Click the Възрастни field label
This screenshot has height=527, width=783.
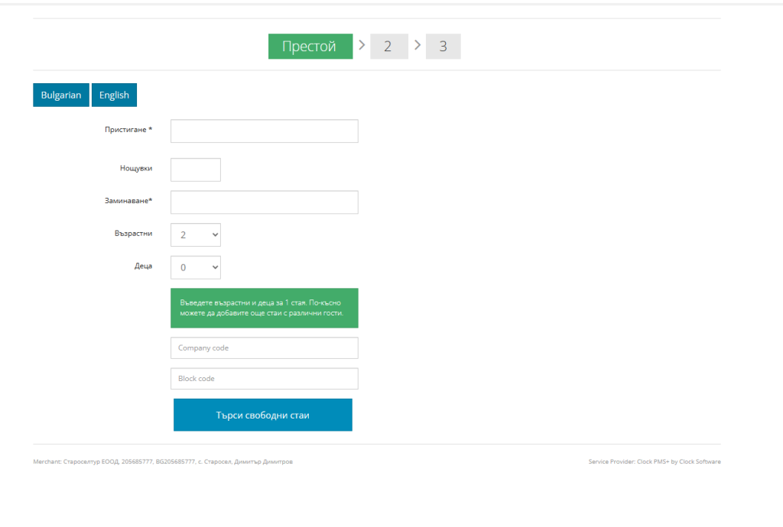point(133,234)
